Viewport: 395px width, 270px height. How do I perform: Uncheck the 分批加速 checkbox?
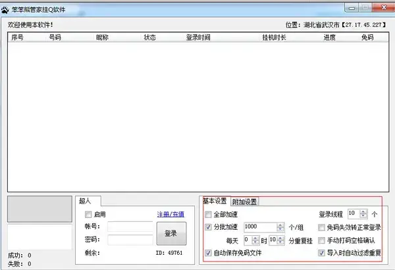pos(208,227)
